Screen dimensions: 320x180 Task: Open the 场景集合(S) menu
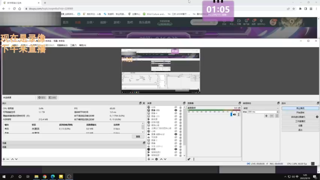click(62, 45)
